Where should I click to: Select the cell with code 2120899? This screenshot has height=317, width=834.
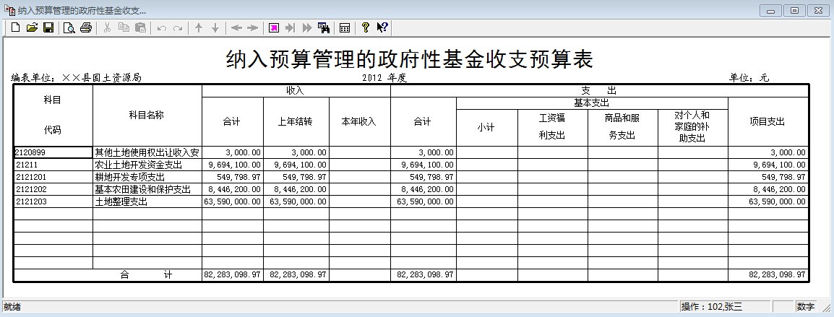[53, 152]
